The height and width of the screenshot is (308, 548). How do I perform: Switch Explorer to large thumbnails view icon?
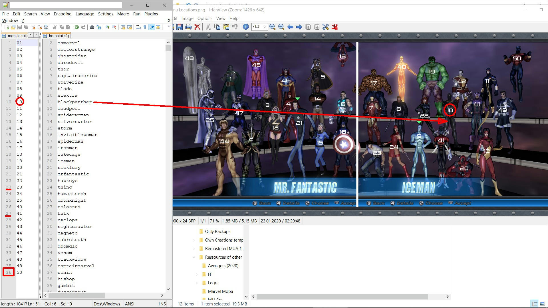point(542,304)
